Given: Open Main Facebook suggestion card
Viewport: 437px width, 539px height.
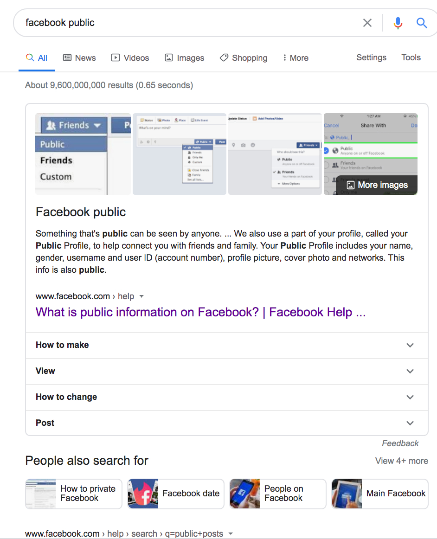Looking at the screenshot, I should [380, 494].
